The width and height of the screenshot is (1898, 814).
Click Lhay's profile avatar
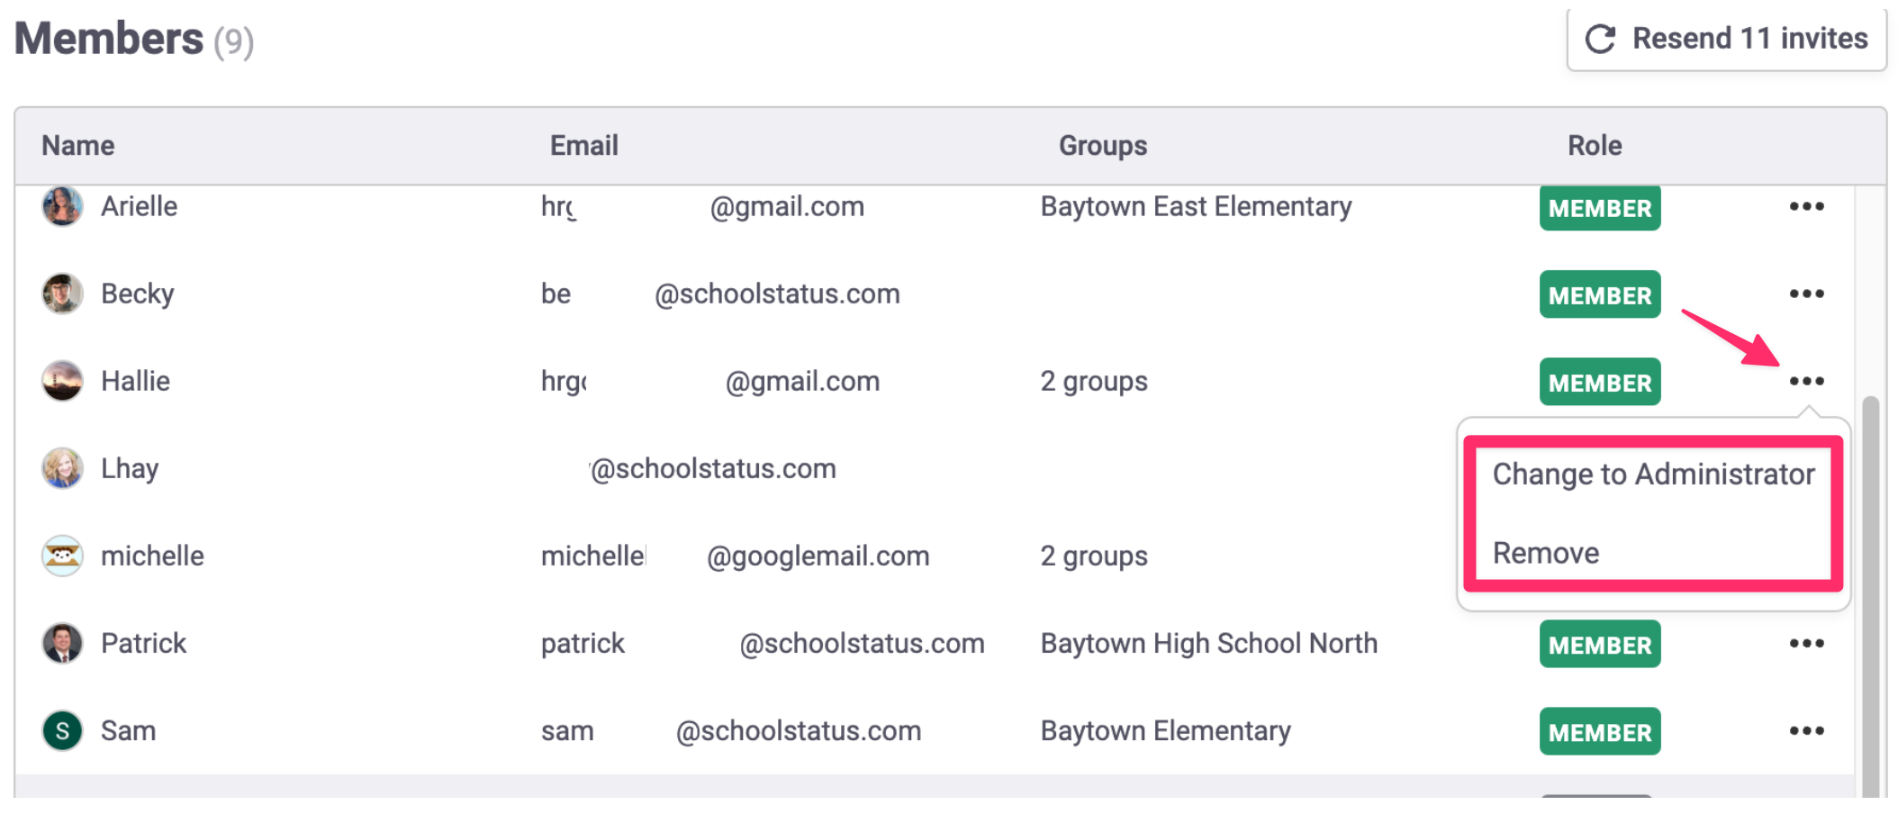pyautogui.click(x=62, y=468)
